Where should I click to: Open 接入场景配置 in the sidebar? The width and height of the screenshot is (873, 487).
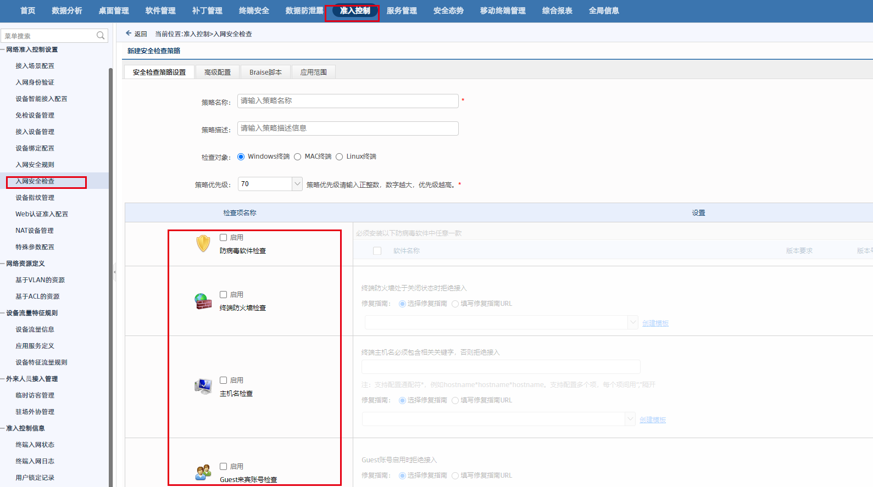(35, 66)
